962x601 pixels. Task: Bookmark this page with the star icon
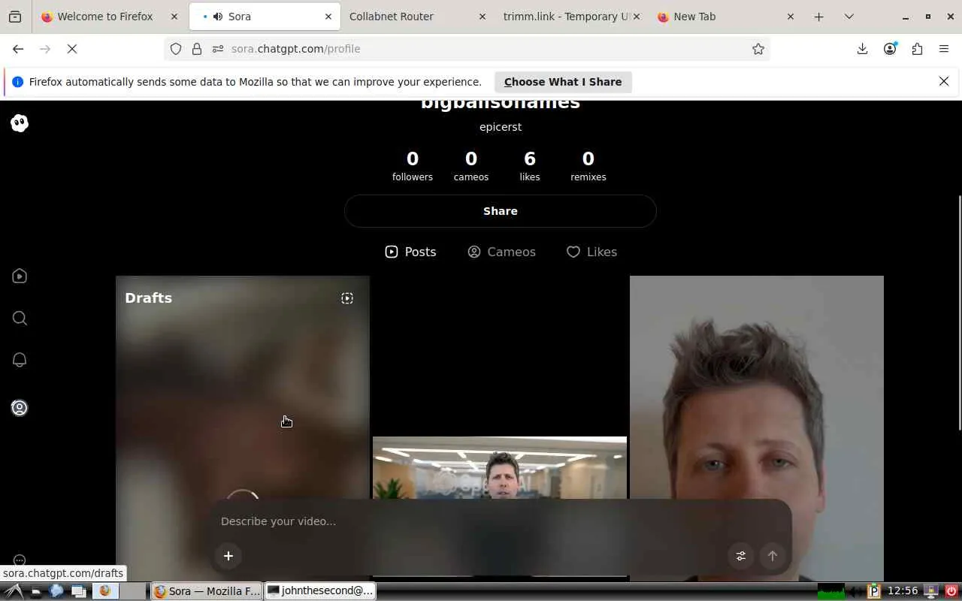[x=758, y=49]
